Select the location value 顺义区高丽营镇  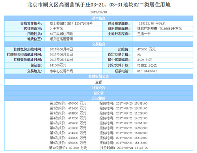(x=61, y=39)
